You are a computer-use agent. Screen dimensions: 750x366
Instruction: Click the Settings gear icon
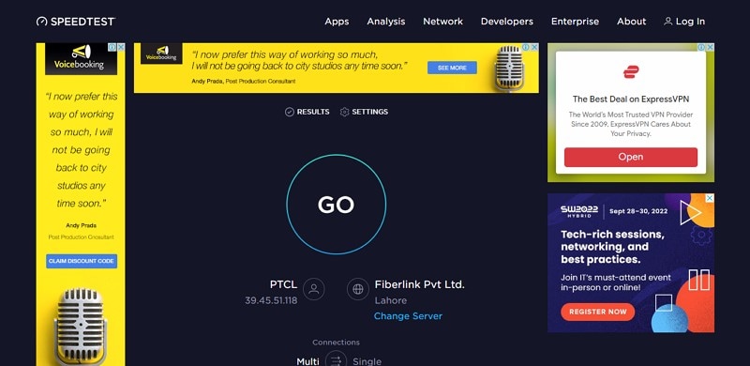point(344,112)
